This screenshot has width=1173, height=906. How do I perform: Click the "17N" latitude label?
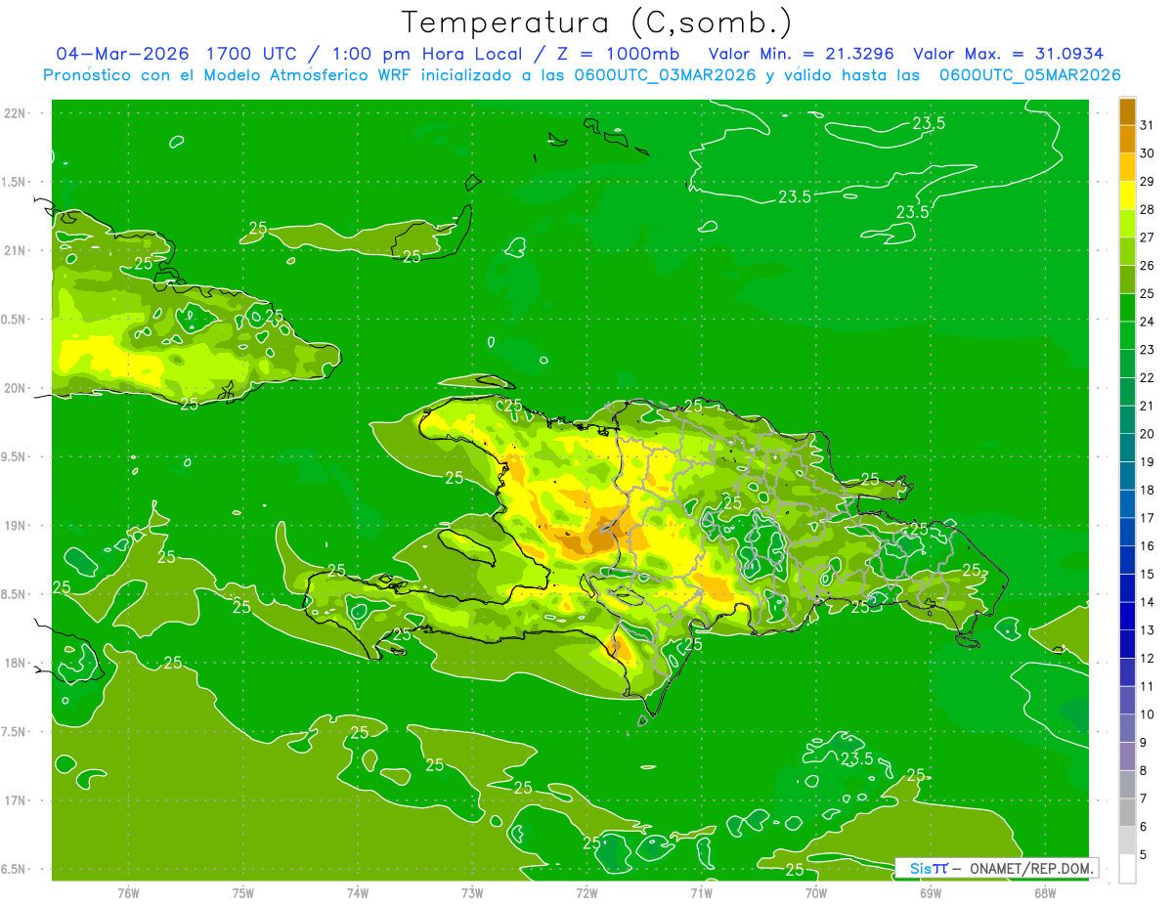coord(16,800)
